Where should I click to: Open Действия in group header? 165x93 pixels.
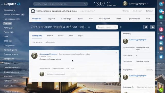(149, 11)
